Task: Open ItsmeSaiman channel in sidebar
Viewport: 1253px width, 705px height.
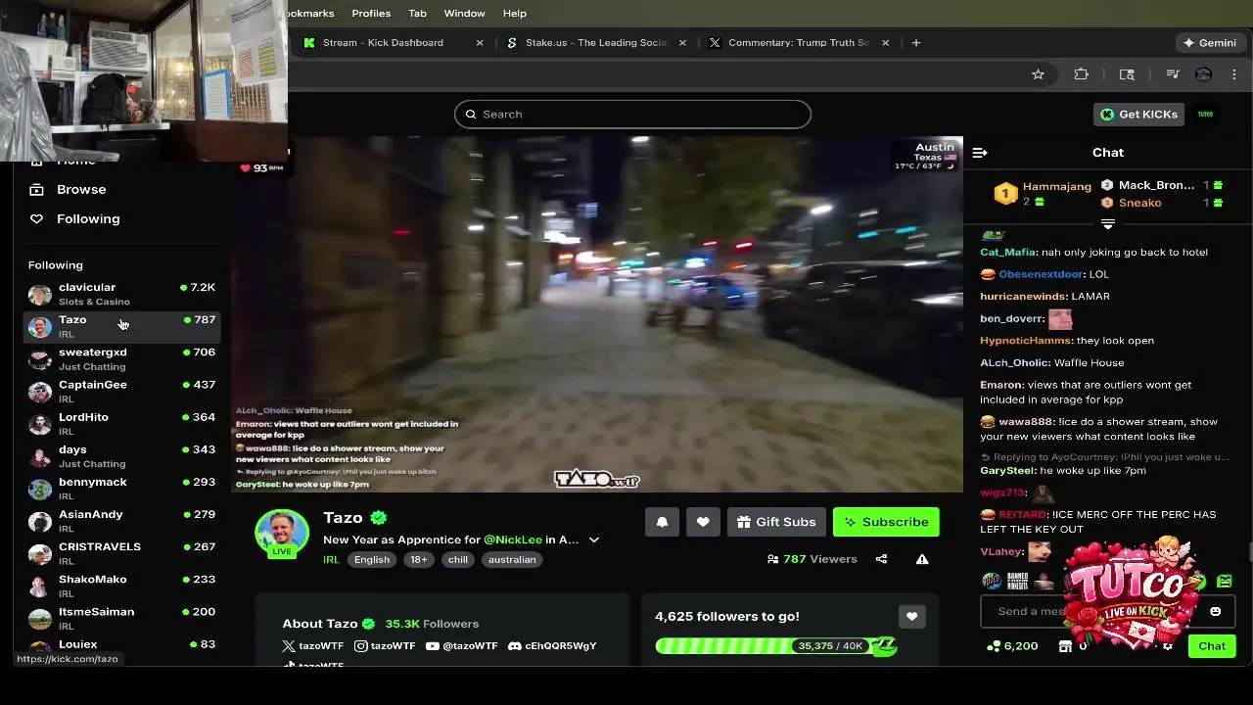Action: tap(121, 617)
